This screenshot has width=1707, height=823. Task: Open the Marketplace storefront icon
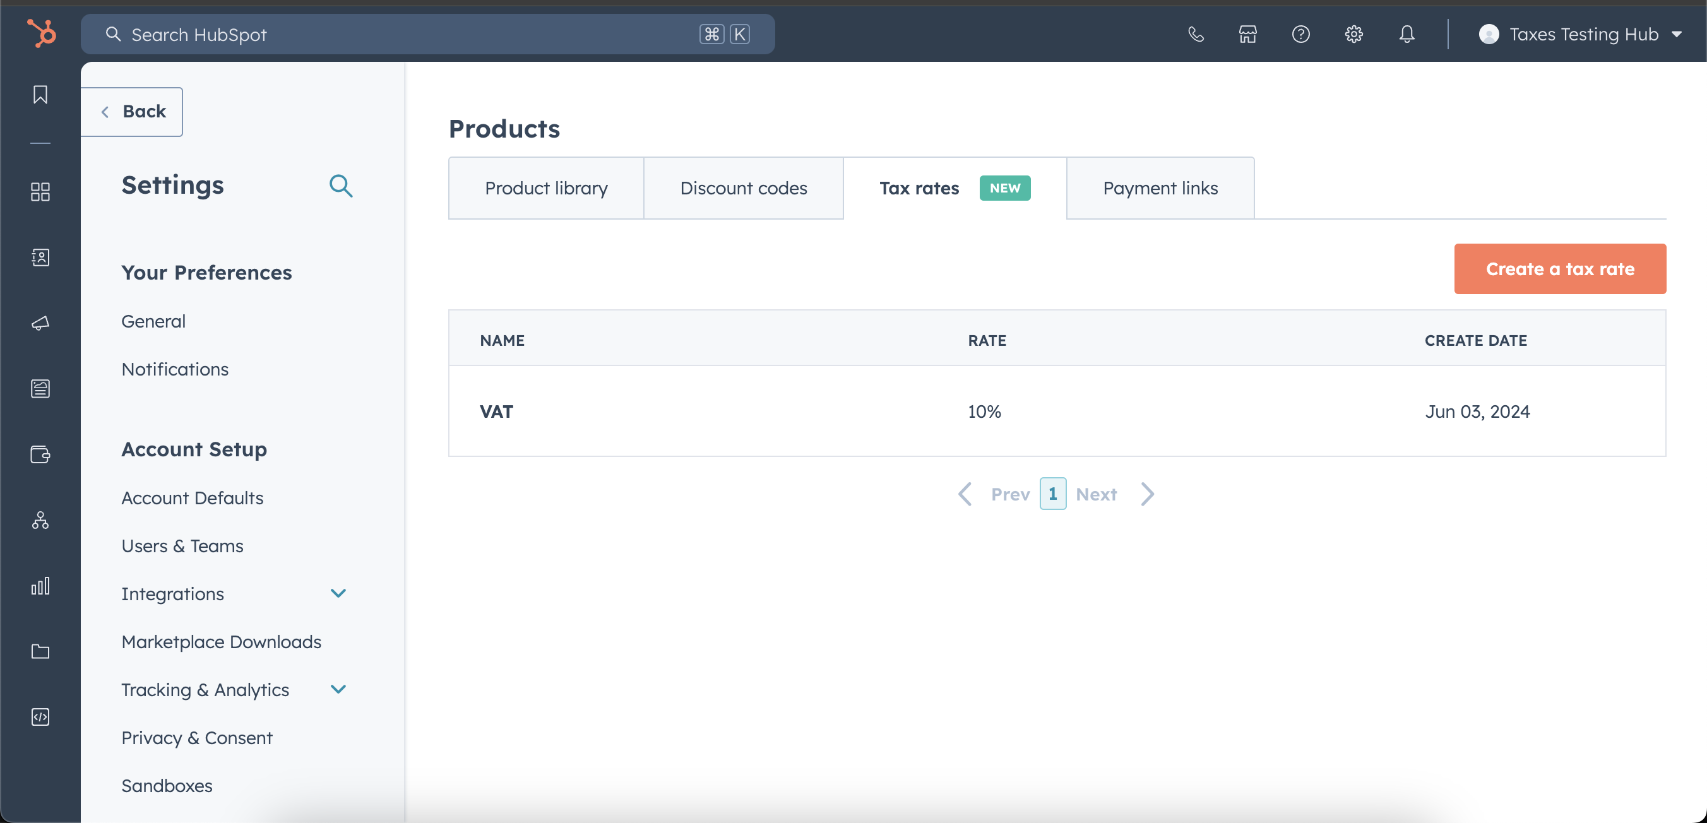point(1248,34)
